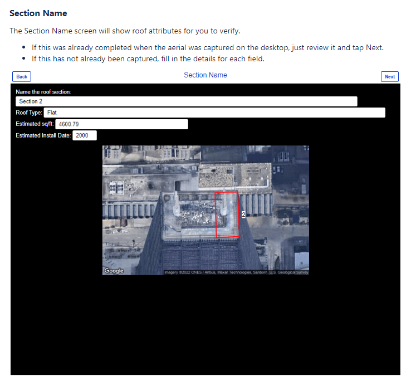Select the Estimated Install Date field
The height and width of the screenshot is (390, 416).
[84, 135]
